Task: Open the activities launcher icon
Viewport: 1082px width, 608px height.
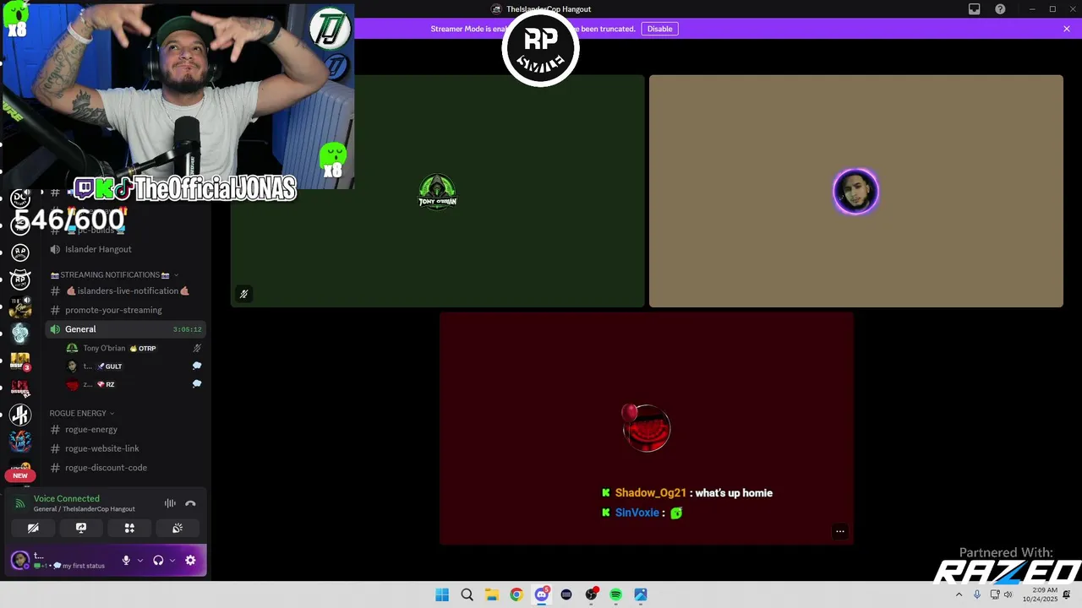Action: coord(129,528)
